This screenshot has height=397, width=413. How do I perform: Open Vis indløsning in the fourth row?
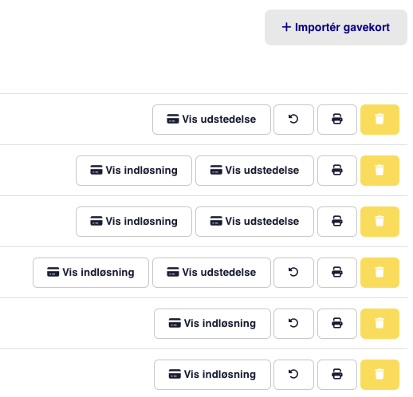(x=91, y=273)
